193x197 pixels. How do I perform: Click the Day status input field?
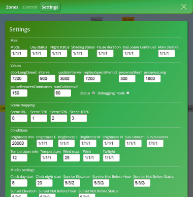point(39,54)
